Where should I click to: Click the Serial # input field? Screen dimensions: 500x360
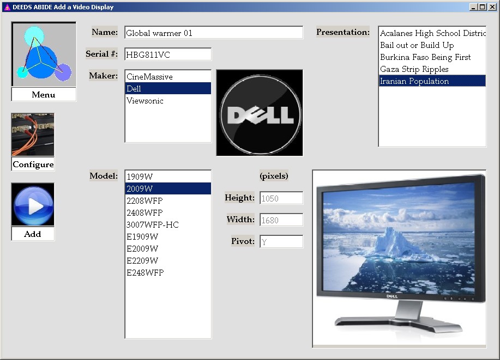coord(167,54)
